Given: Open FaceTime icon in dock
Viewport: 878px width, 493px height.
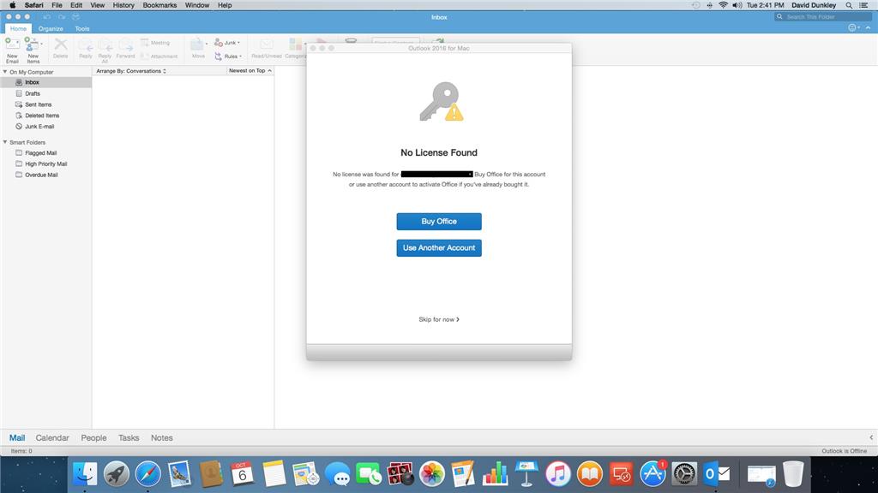Looking at the screenshot, I should [369, 474].
